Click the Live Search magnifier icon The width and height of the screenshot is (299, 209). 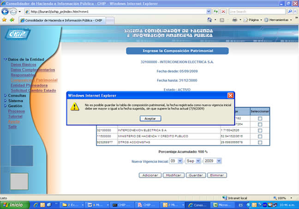tap(290, 12)
